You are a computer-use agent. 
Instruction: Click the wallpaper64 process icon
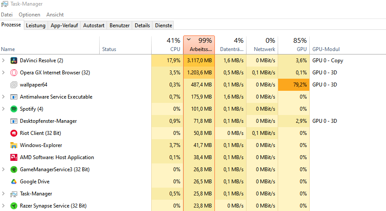(14, 85)
